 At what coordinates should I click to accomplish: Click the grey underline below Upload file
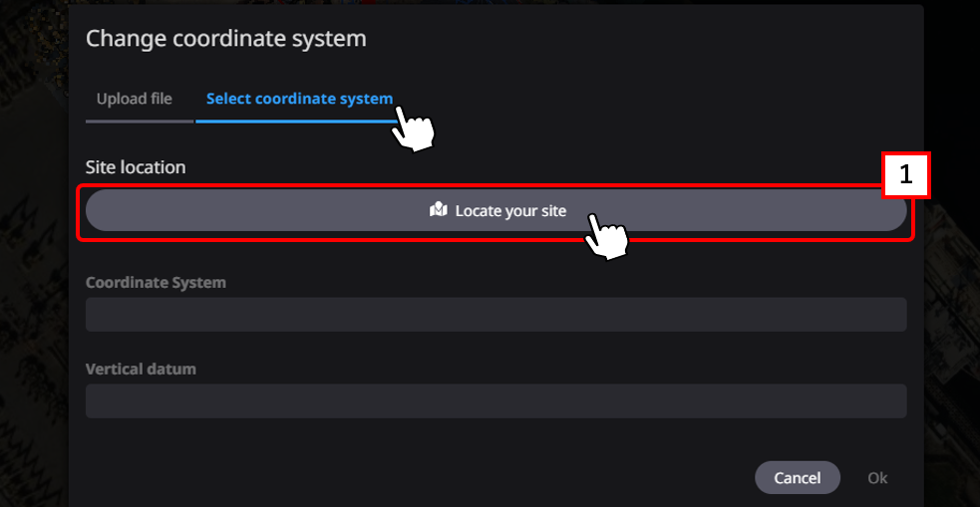139,121
